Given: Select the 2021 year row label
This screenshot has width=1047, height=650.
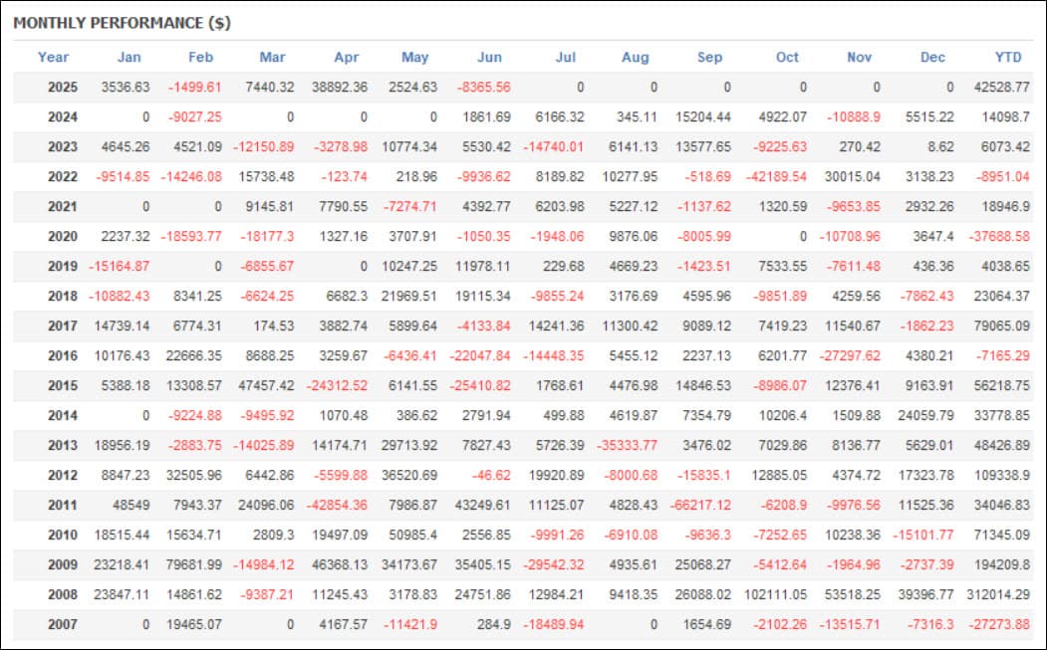Looking at the screenshot, I should click(x=62, y=207).
